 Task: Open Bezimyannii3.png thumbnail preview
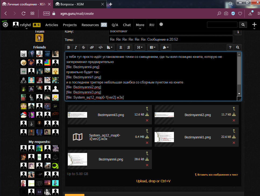click(77, 115)
